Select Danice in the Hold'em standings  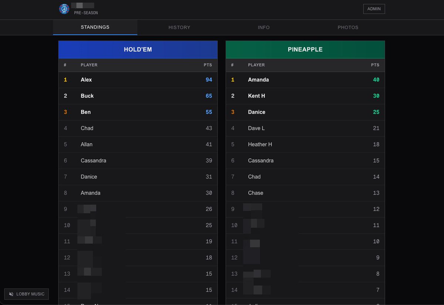pyautogui.click(x=138, y=177)
